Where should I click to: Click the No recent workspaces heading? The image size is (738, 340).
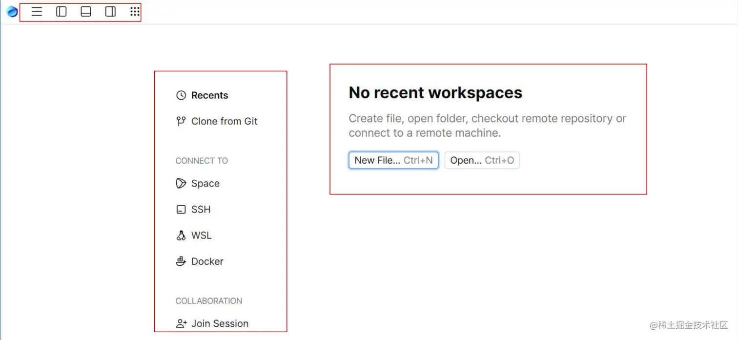tap(435, 92)
